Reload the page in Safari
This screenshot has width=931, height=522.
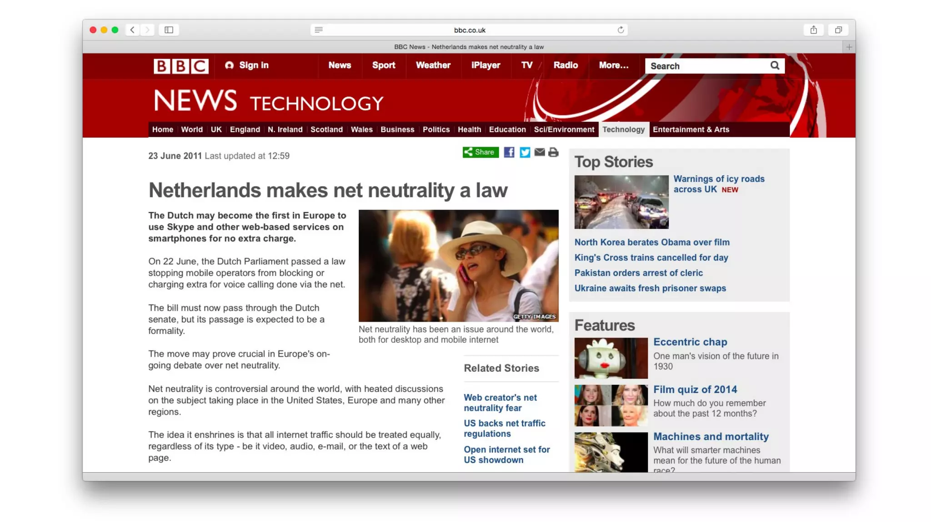621,30
